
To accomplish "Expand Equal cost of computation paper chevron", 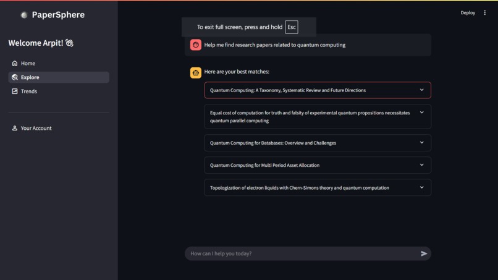I will click(x=422, y=112).
